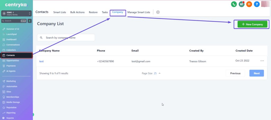The height and width of the screenshot is (120, 271).
Task: Click the green plus quick-add button in sidebar
Action: [x=30, y=21]
